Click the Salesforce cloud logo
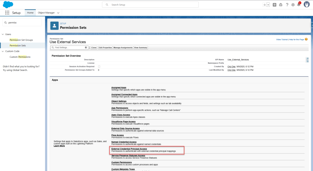The image size is (313, 171). coord(8,5)
